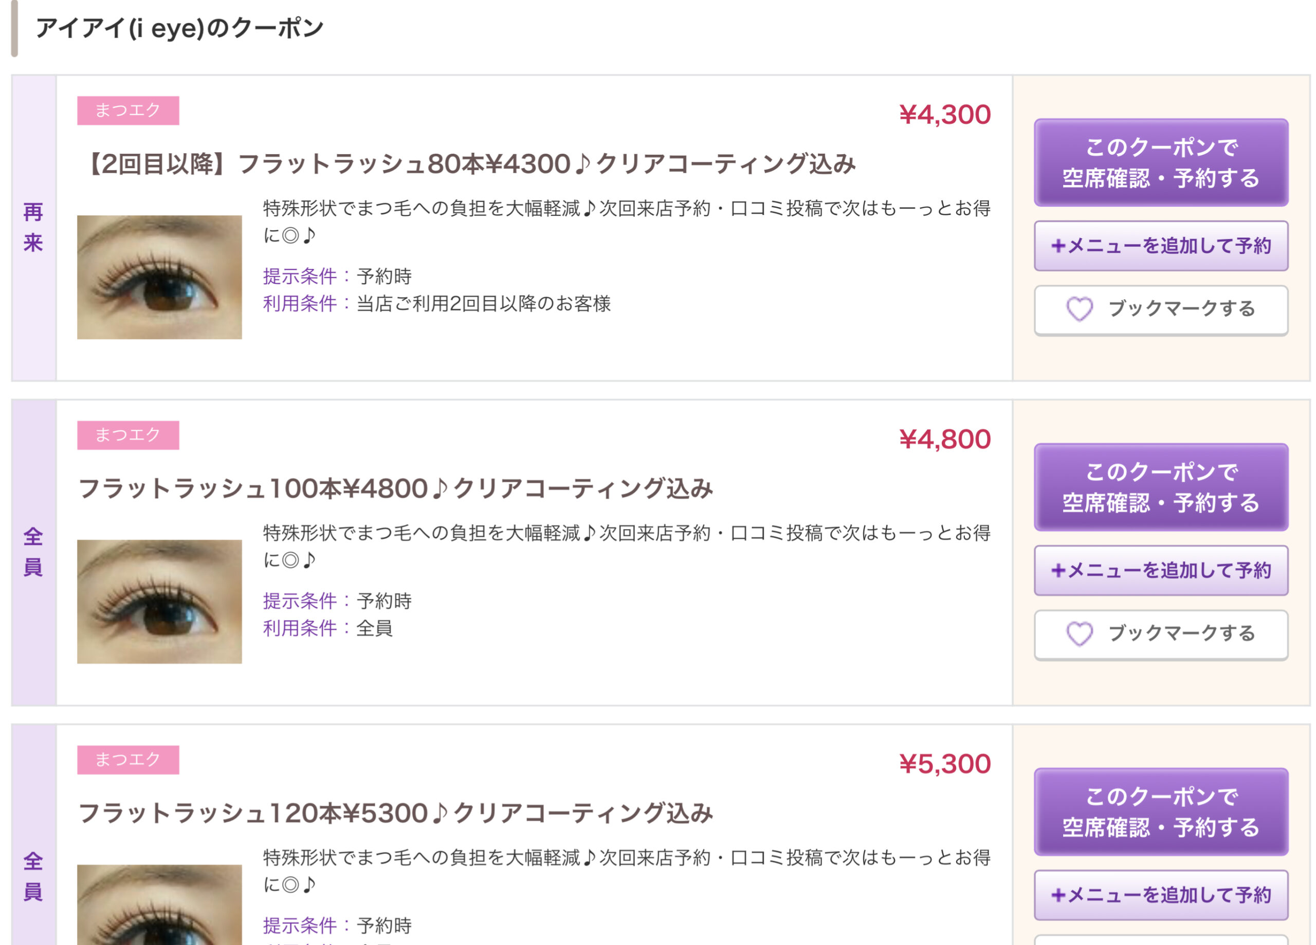Open the eye photo of 120本 coupon
Screen dimensions: 1316x945
point(159,905)
